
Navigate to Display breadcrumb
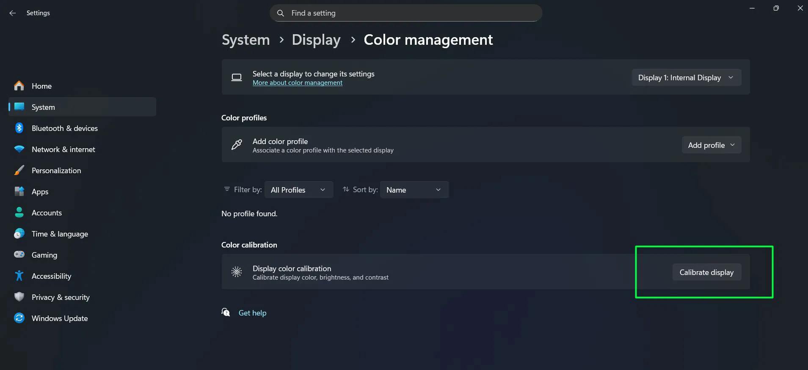(316, 40)
